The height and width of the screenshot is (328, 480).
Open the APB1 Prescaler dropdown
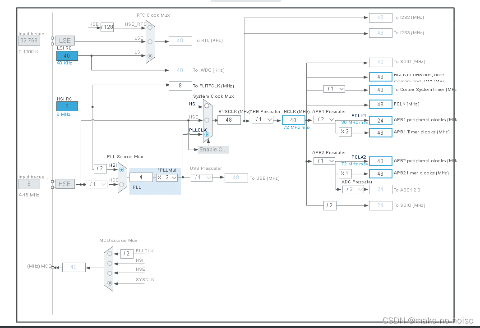tap(324, 119)
